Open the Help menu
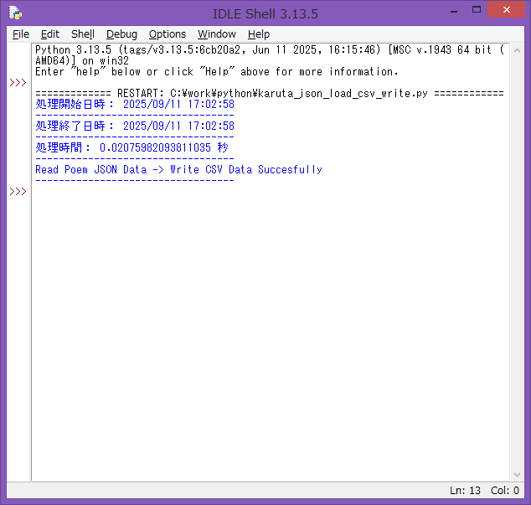 tap(259, 34)
